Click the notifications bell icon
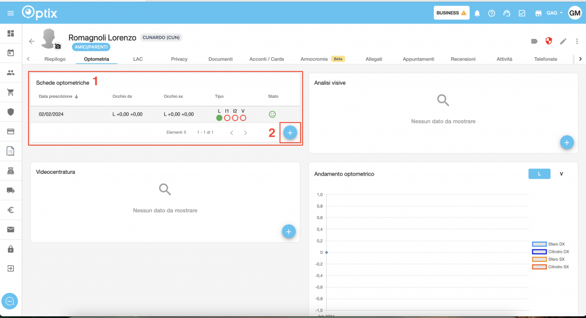Screen dimensions: 586x318 477,13
